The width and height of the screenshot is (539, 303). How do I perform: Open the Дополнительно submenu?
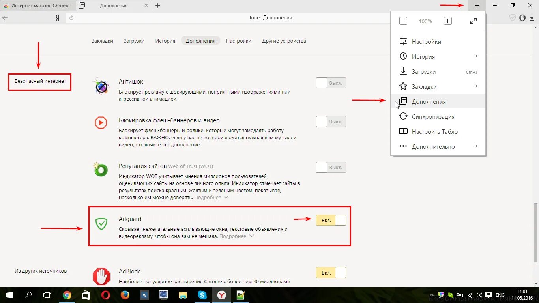click(438, 147)
